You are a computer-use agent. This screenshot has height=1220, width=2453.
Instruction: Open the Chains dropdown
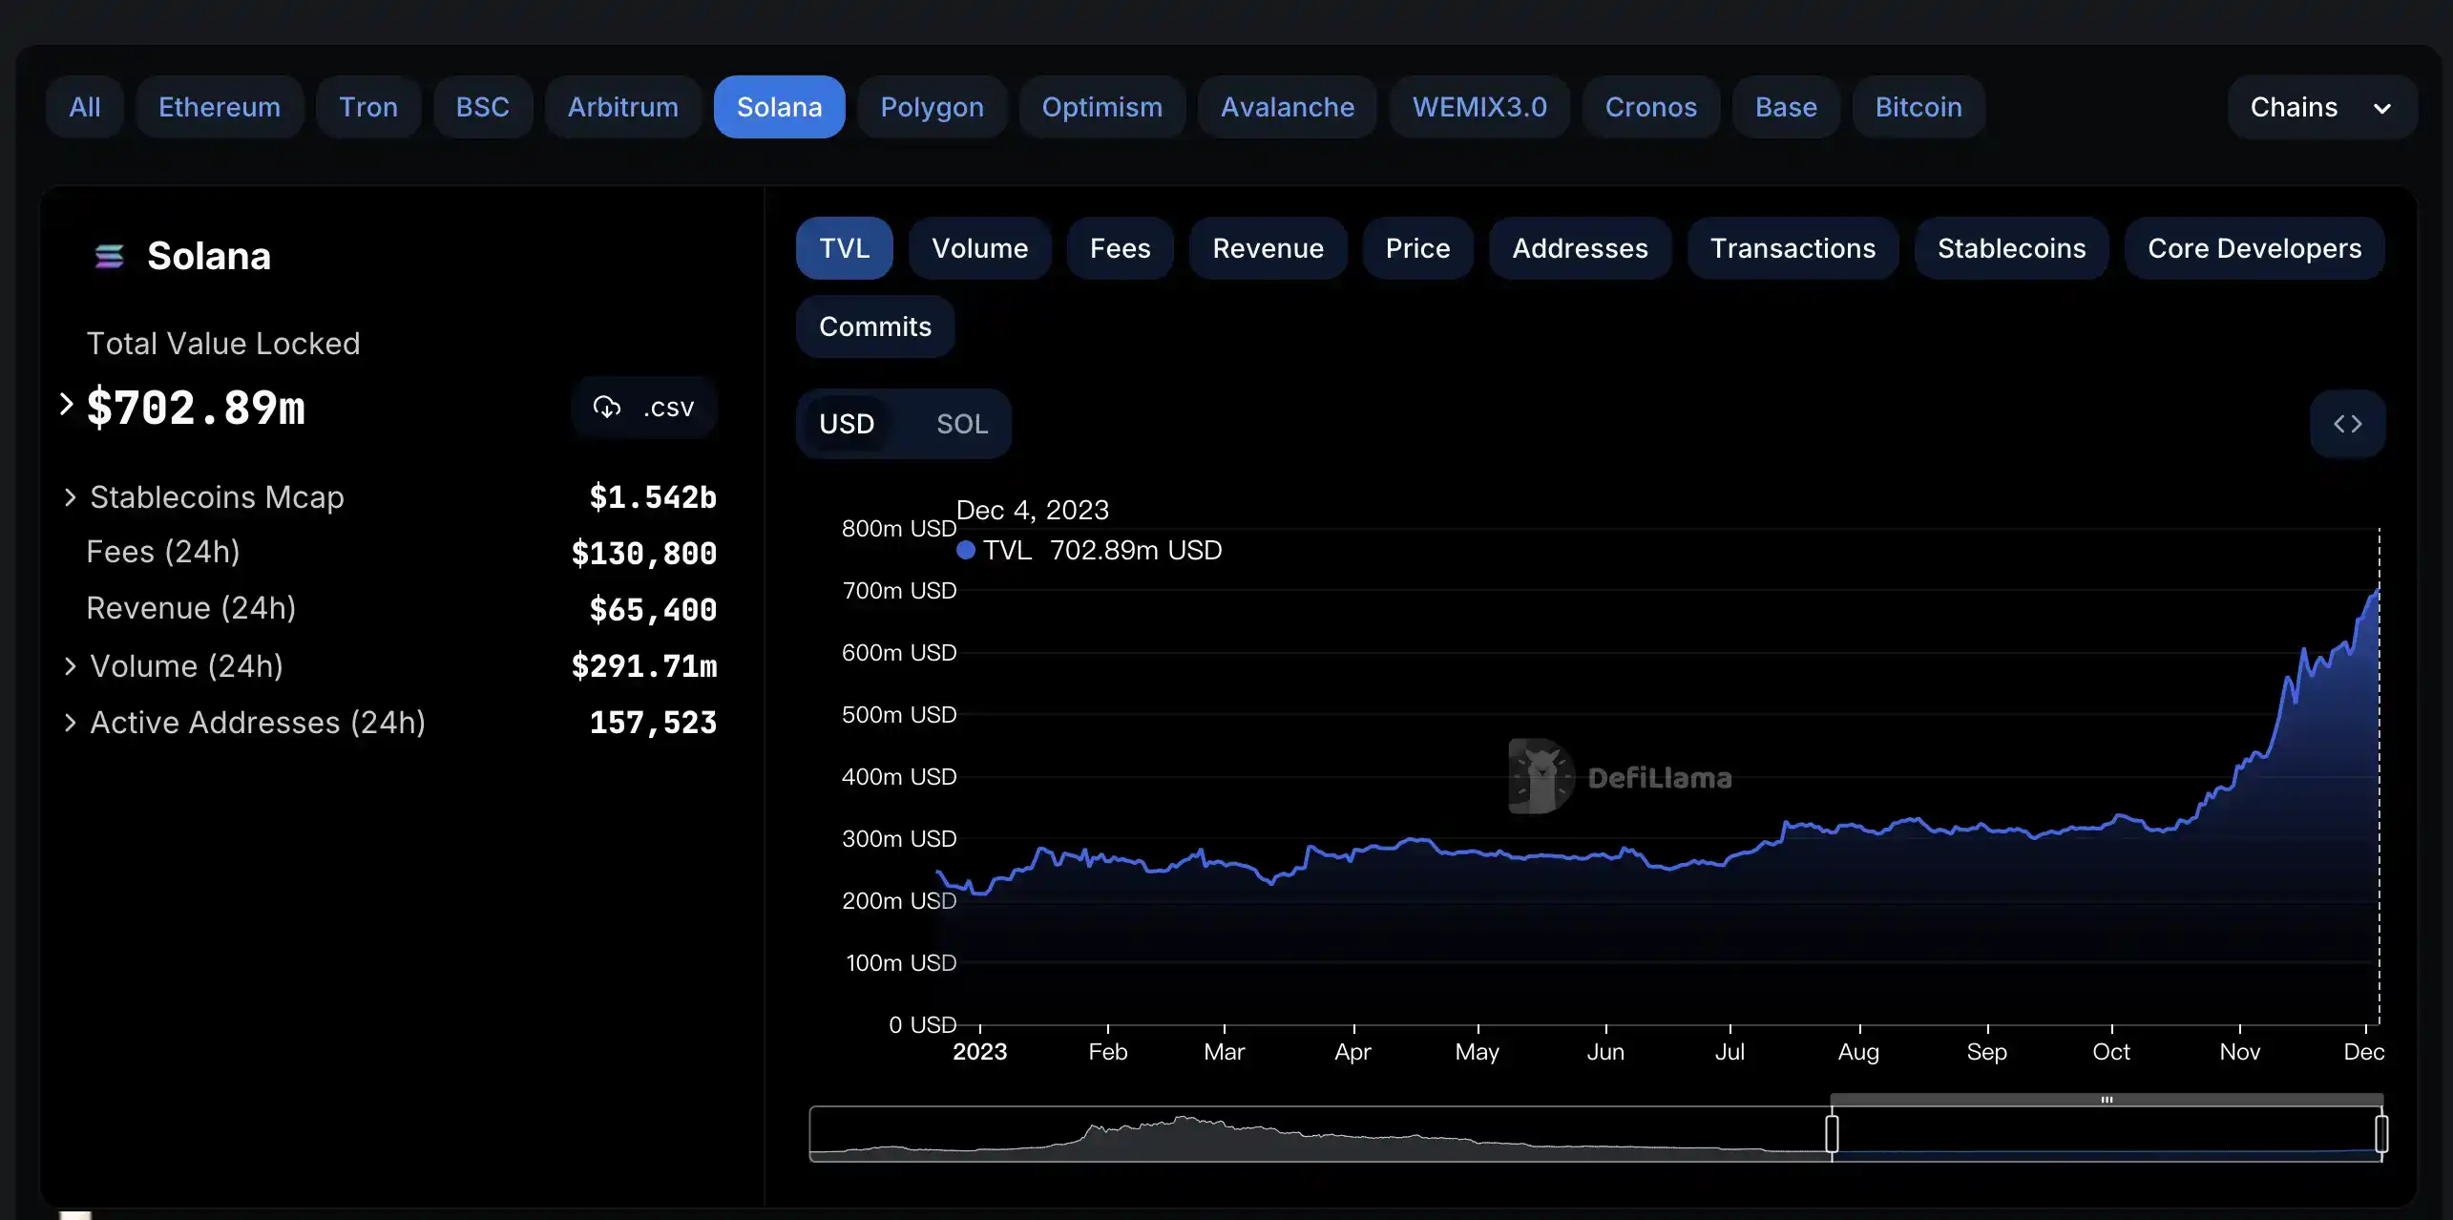pyautogui.click(x=2320, y=107)
